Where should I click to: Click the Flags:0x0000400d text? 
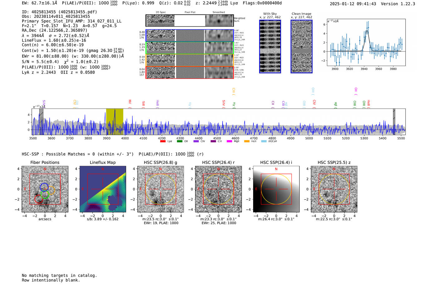pos(262,3)
